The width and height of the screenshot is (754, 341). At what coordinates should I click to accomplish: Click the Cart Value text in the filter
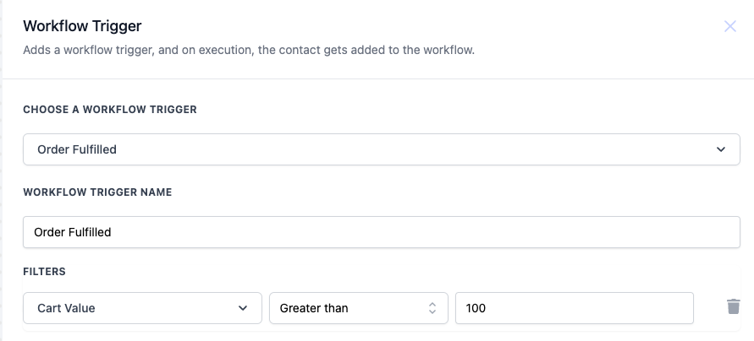click(66, 308)
